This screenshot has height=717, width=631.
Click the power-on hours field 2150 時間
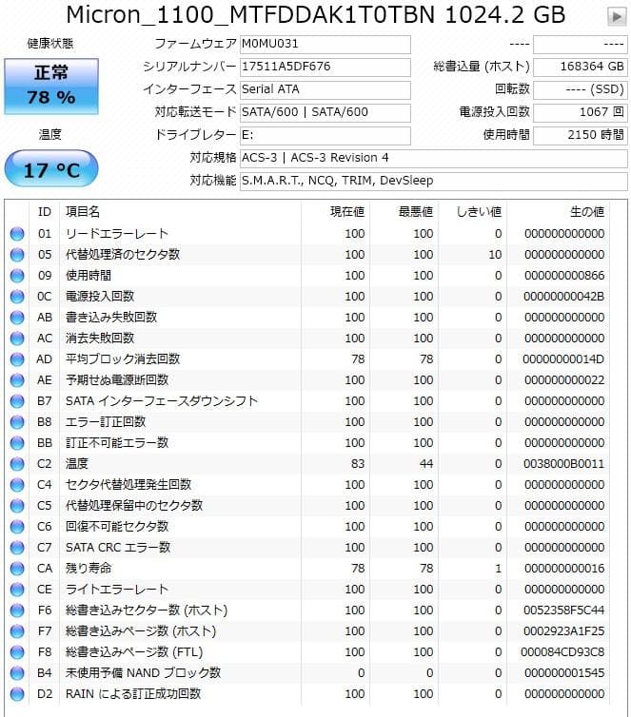click(581, 136)
